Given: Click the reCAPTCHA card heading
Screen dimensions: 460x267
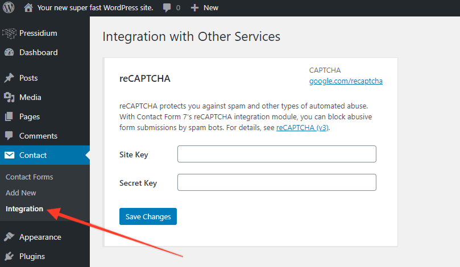Looking at the screenshot, I should pyautogui.click(x=144, y=78).
